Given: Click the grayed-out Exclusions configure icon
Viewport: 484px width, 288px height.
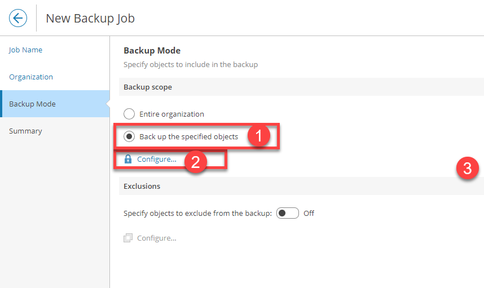Looking at the screenshot, I should 127,238.
